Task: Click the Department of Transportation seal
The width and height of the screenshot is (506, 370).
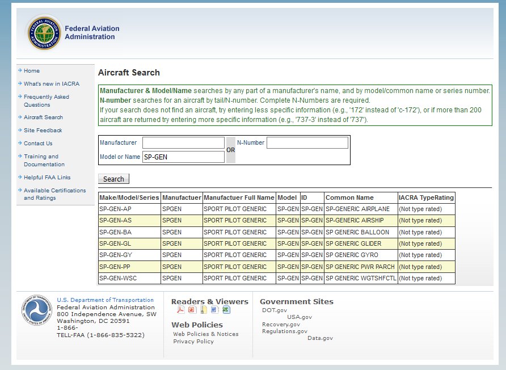Action: 37,310
